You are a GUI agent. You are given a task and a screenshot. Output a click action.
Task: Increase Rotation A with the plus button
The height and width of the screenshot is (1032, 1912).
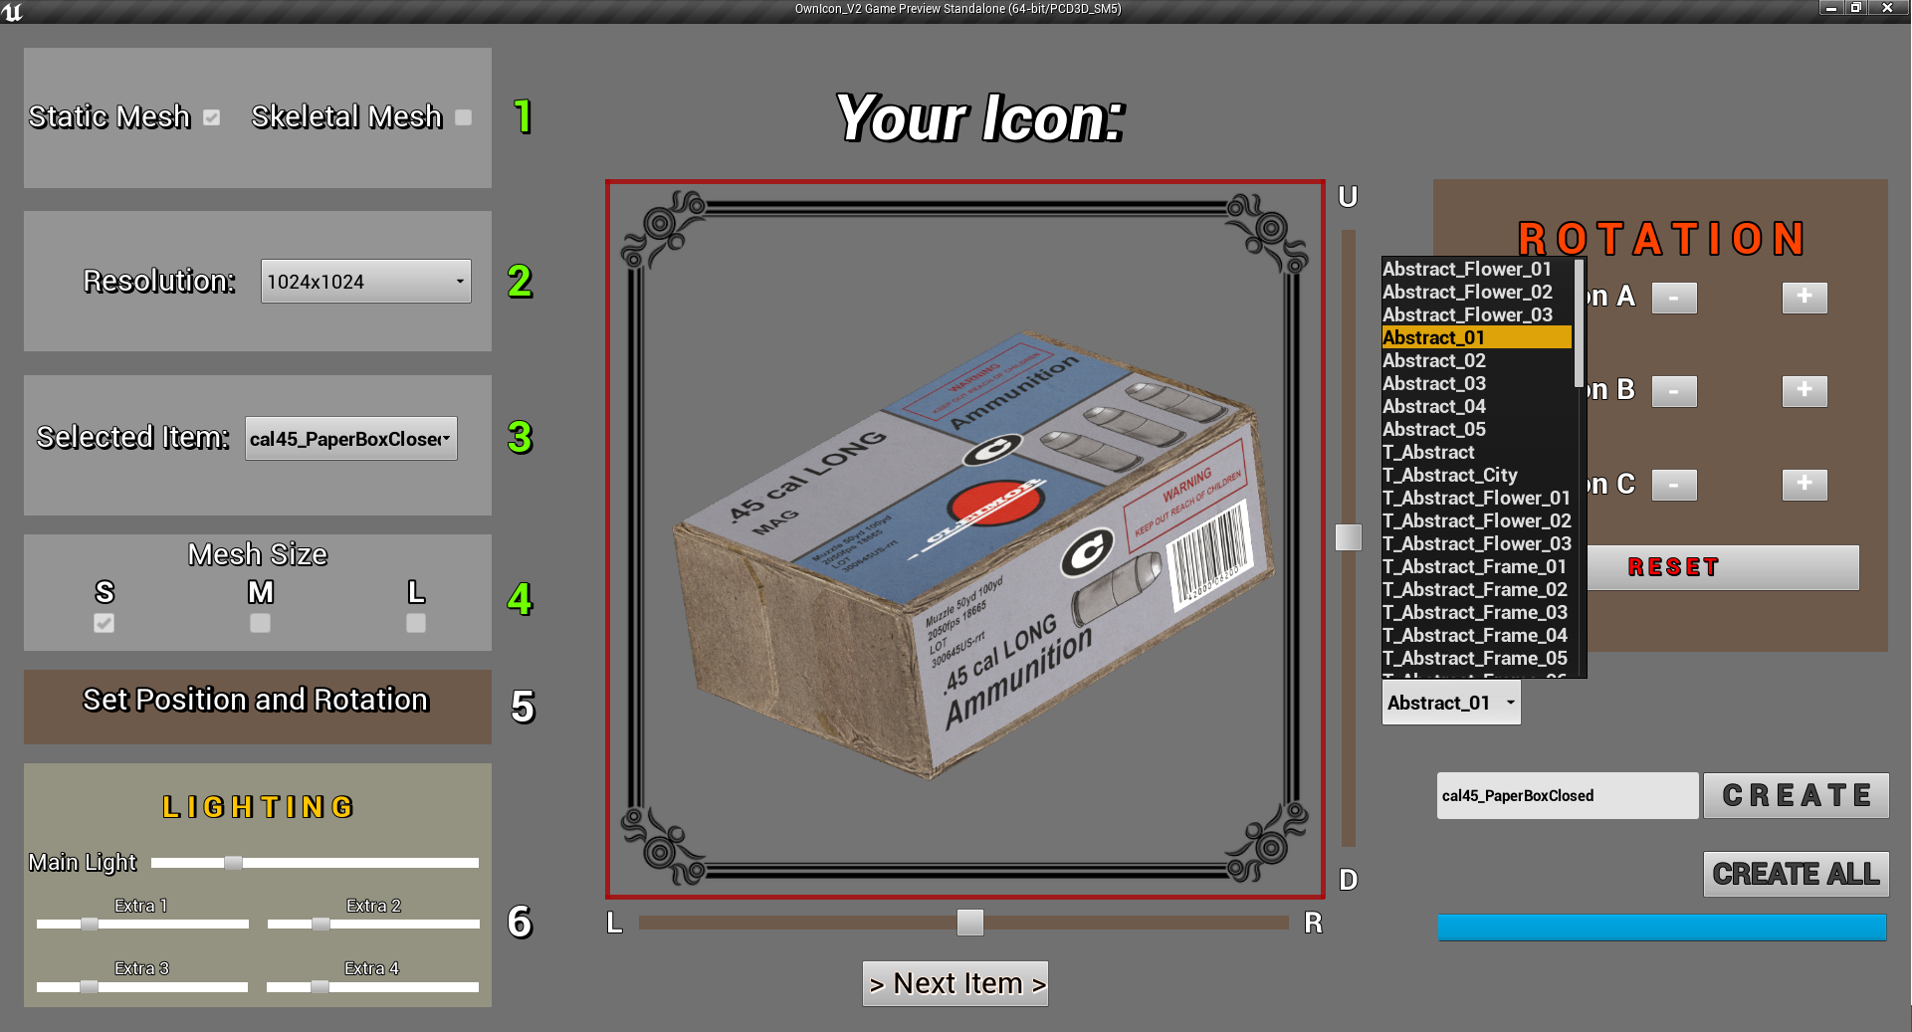coord(1805,297)
